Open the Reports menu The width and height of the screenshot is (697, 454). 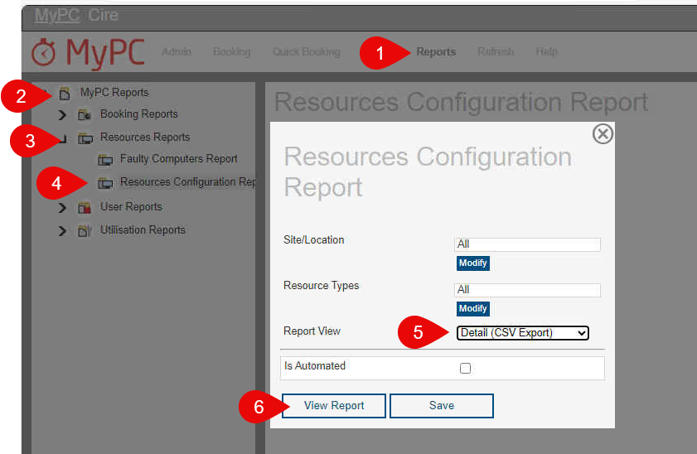(x=436, y=51)
